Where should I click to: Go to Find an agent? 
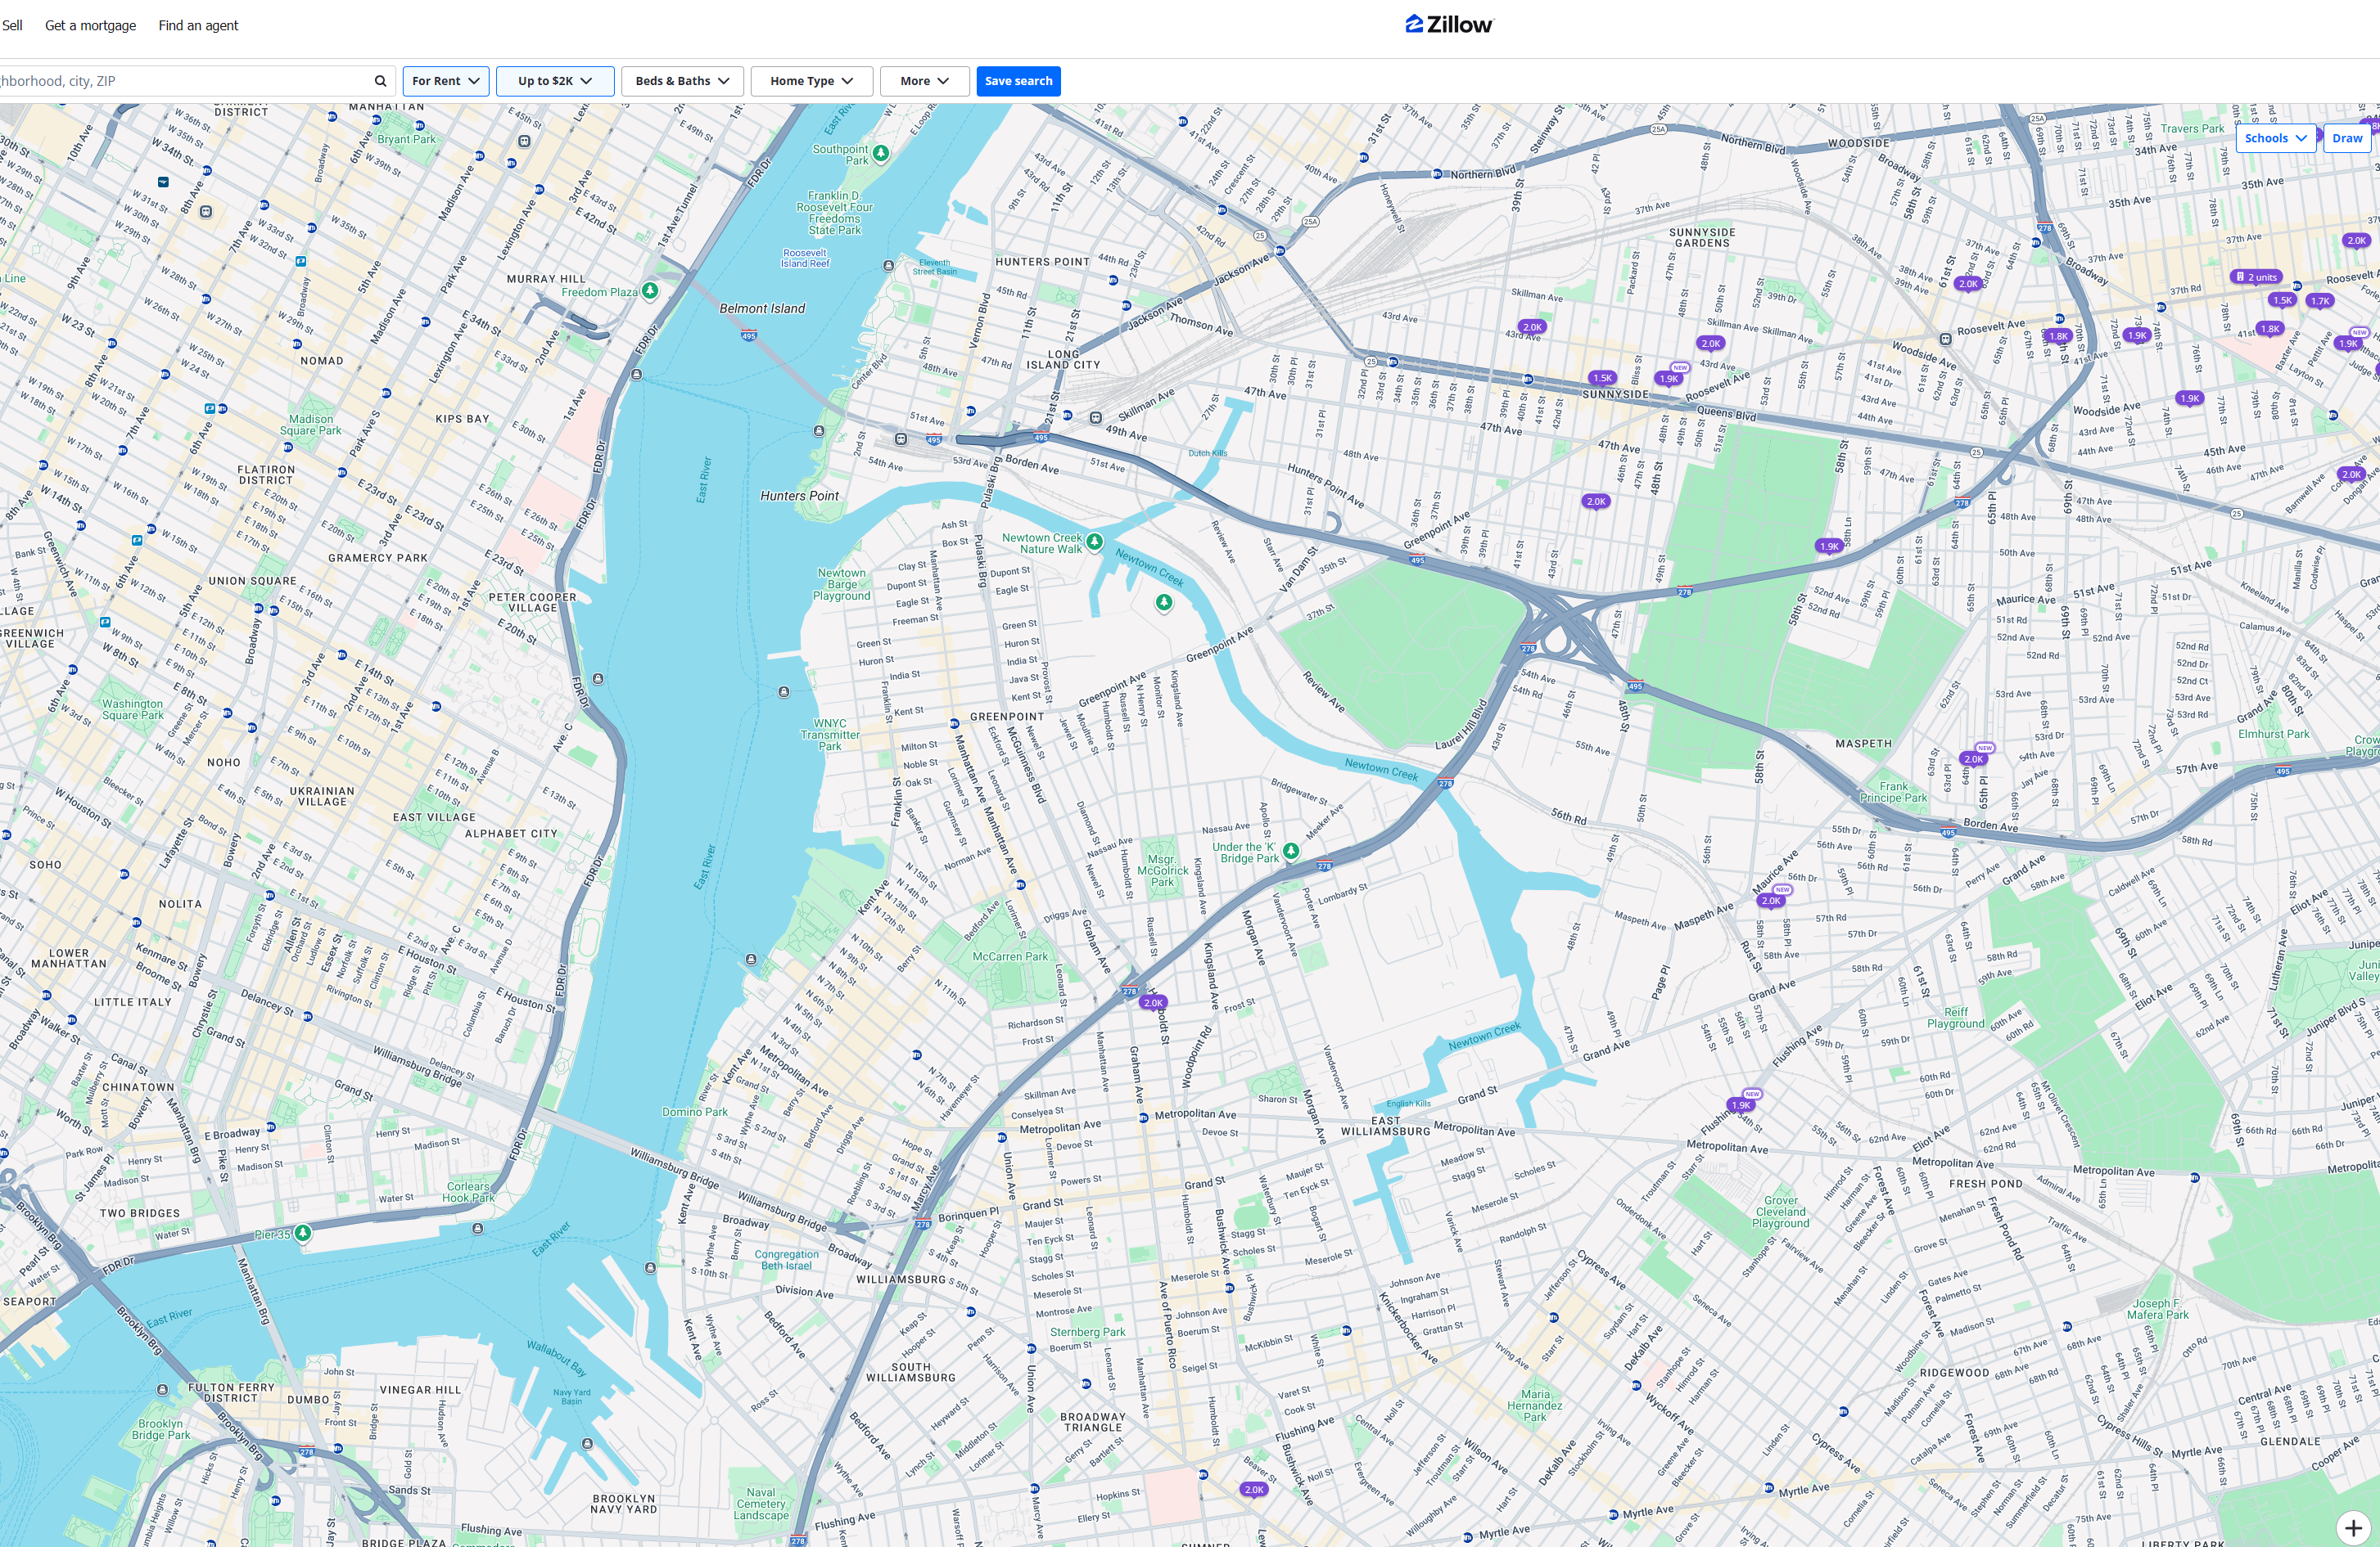coord(198,25)
